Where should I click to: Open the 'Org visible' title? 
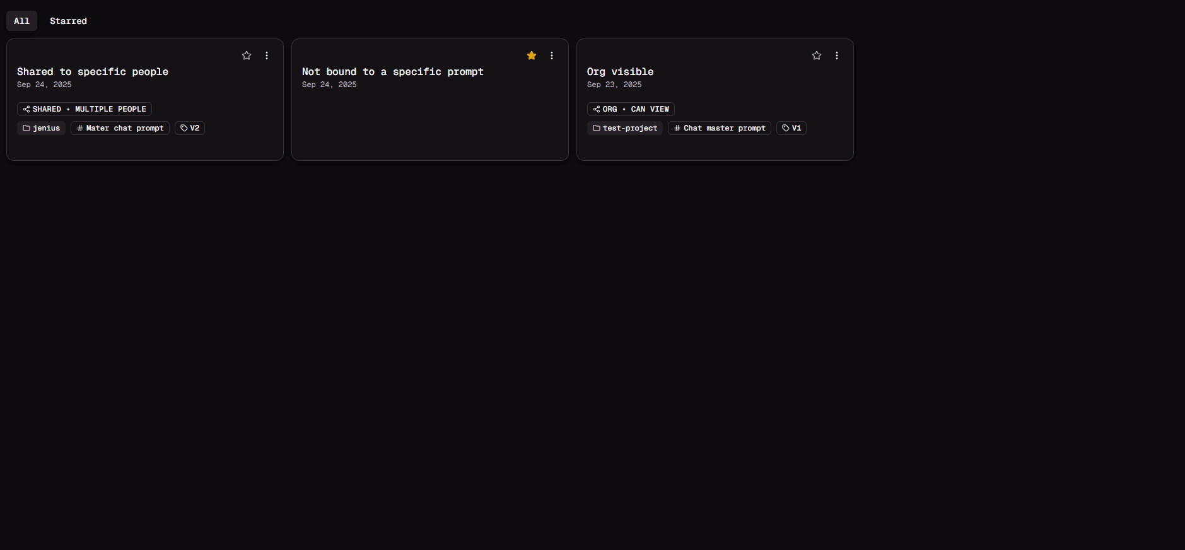pyautogui.click(x=620, y=72)
